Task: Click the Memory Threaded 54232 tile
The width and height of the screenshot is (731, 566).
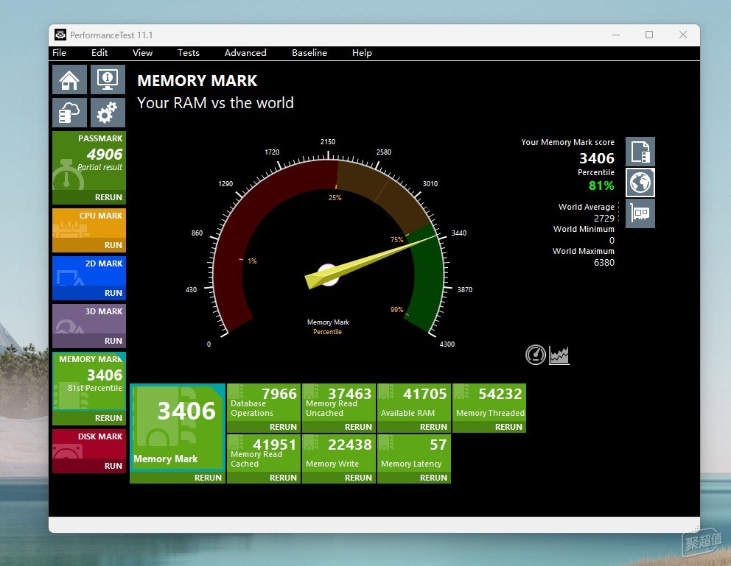Action: tap(489, 403)
